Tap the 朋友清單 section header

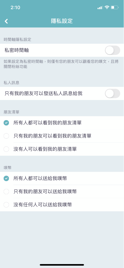[12, 112]
